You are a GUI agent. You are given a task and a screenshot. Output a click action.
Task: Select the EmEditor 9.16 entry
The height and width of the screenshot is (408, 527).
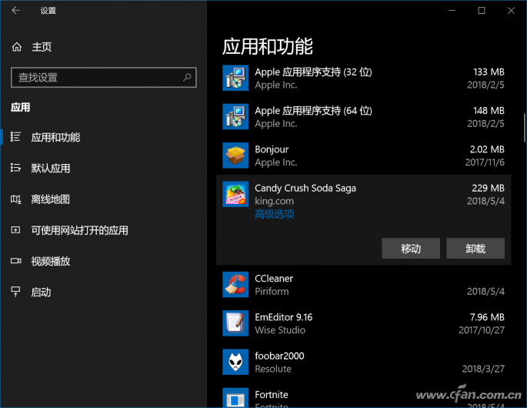[283, 317]
